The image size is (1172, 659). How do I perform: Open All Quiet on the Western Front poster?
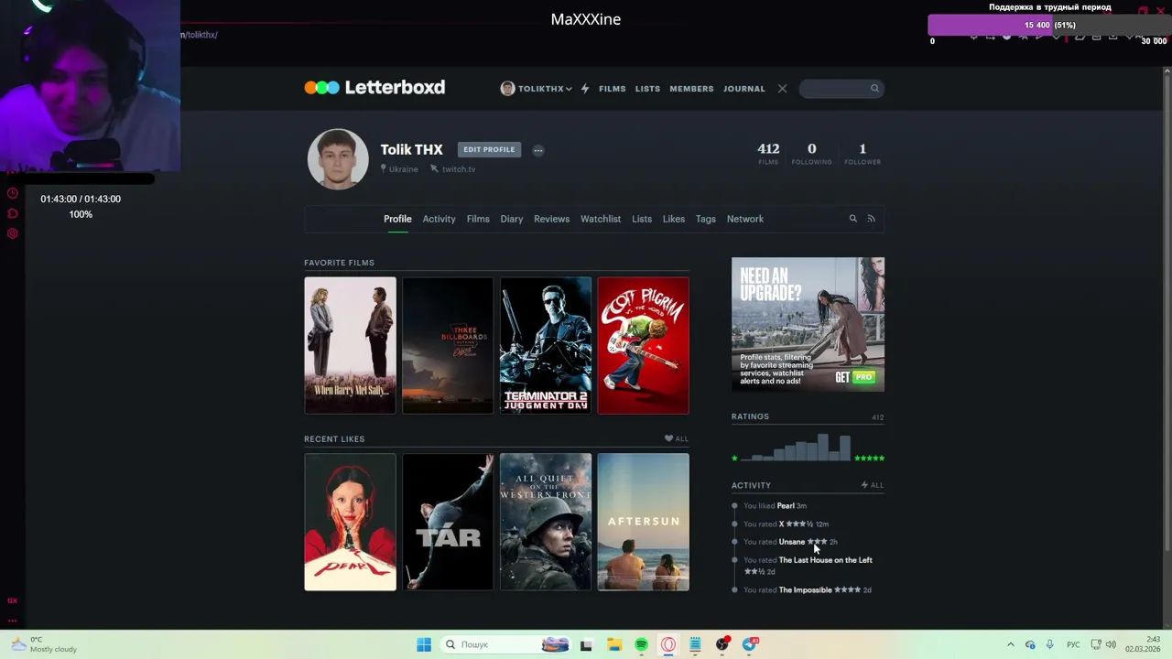[546, 522]
